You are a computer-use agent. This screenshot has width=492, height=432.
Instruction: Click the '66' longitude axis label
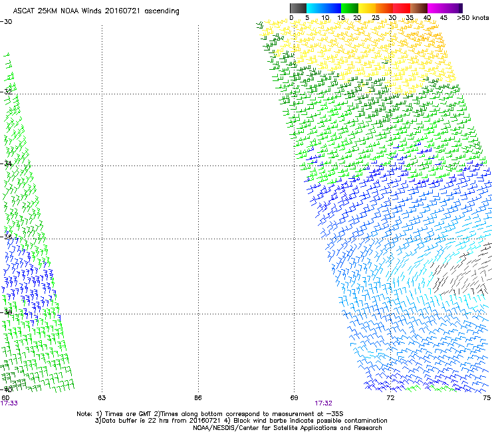click(x=197, y=398)
